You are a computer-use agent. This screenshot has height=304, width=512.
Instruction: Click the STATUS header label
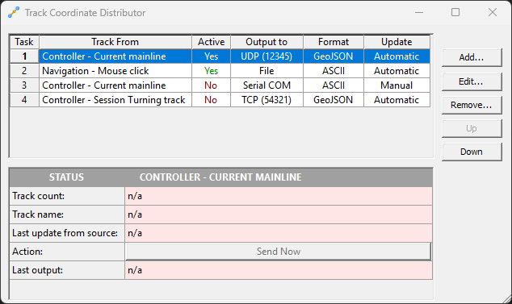click(66, 177)
